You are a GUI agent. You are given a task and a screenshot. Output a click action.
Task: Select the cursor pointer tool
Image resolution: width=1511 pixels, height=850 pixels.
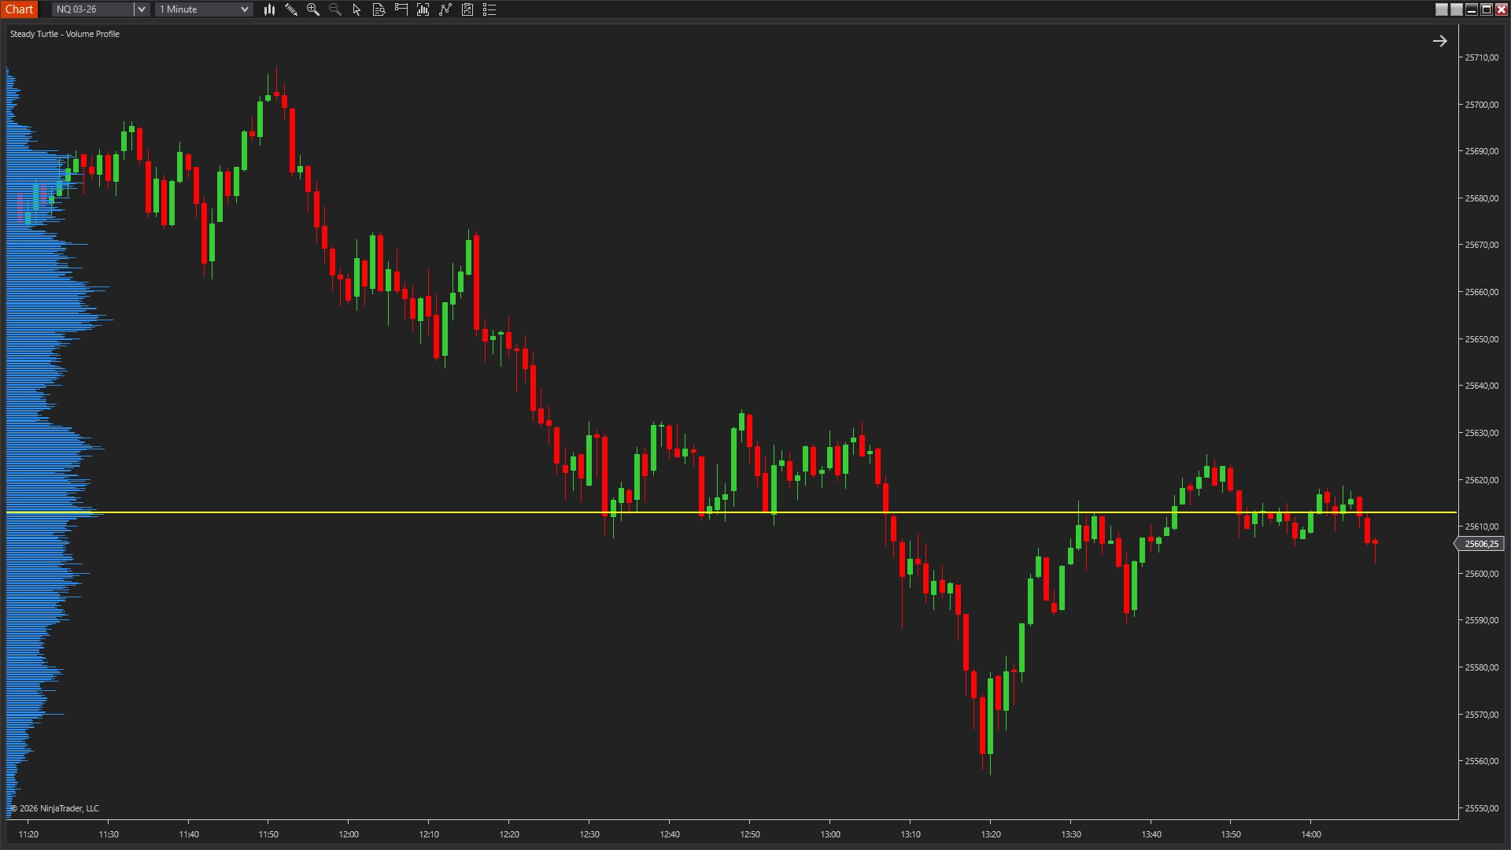click(x=356, y=9)
